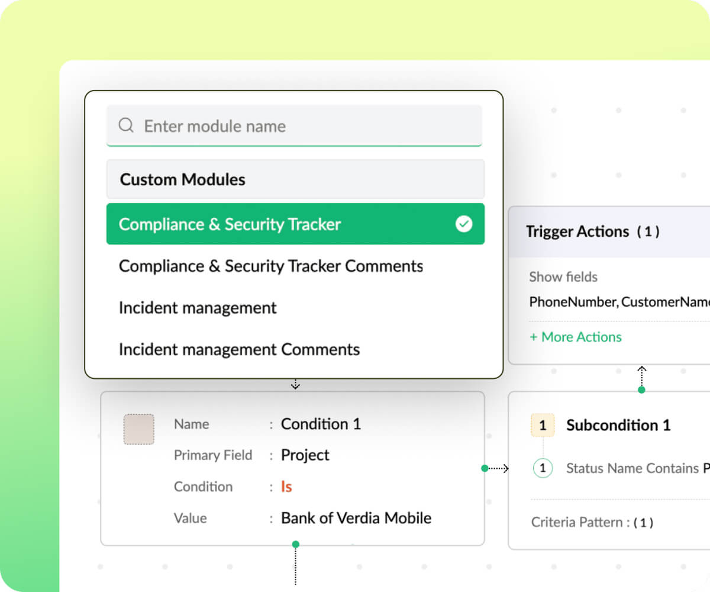Screen dimensions: 710x592
Task: Click the green dot below the Condition 1 card
Action: click(x=295, y=543)
